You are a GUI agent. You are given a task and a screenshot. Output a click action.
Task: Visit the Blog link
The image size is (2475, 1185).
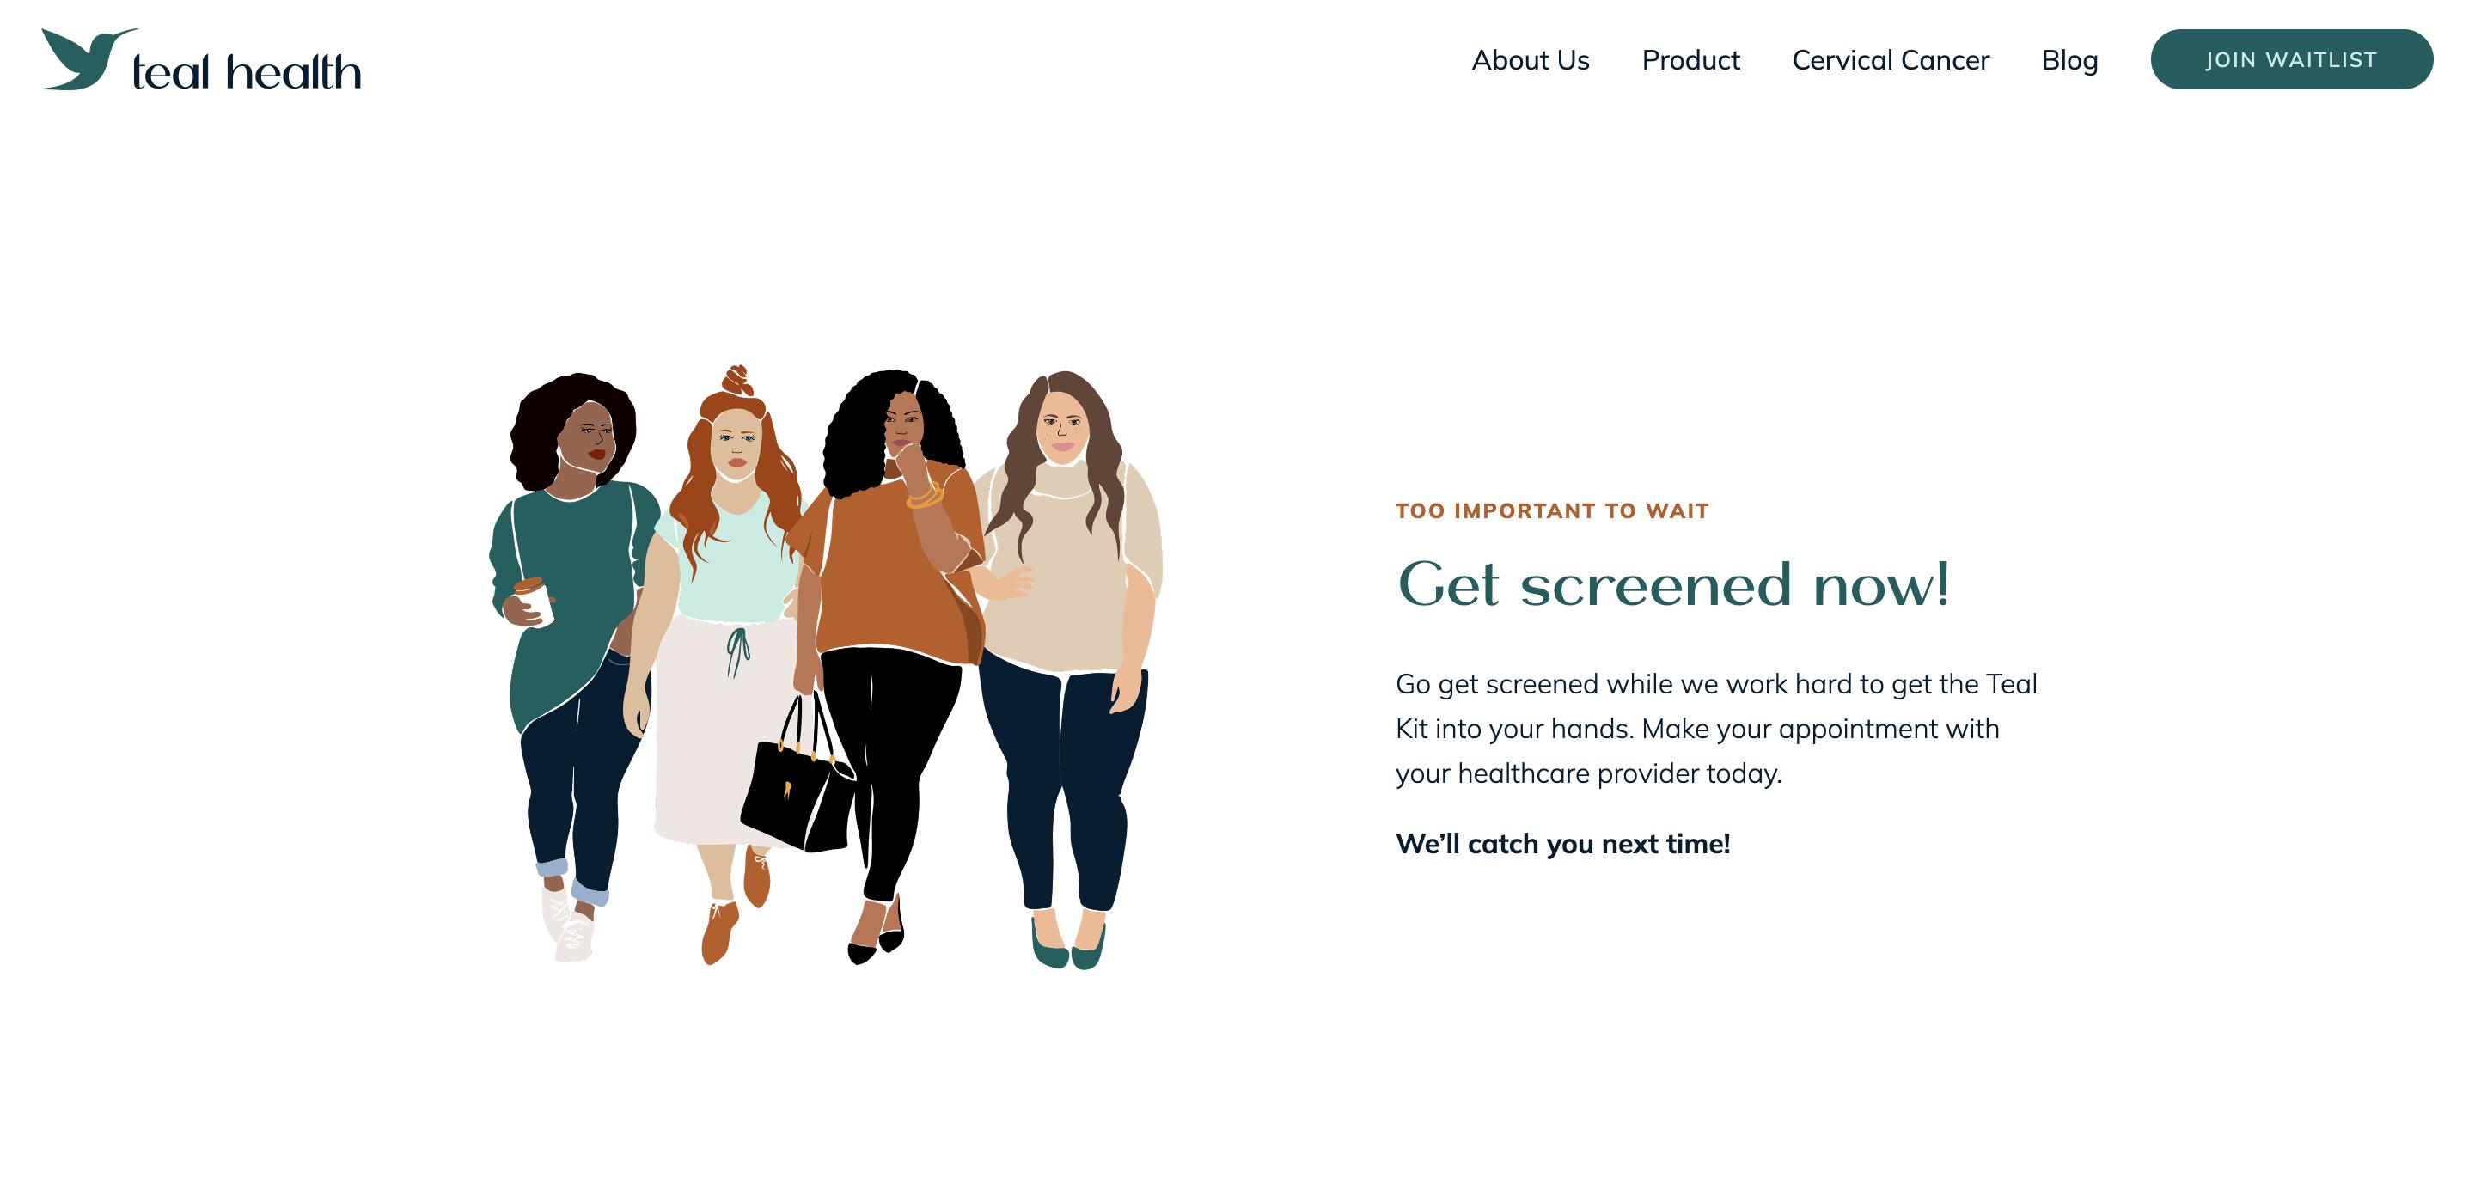click(x=2069, y=59)
